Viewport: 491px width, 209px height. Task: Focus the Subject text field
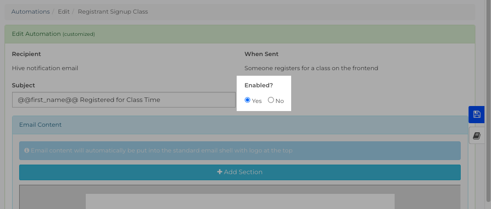point(124,99)
